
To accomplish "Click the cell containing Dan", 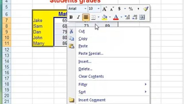I will point(43,32).
